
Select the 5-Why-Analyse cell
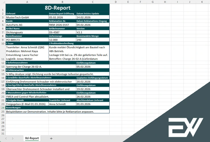[57, 74]
